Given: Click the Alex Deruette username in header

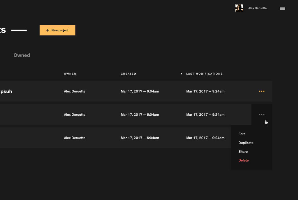Looking at the screenshot, I should (x=257, y=8).
